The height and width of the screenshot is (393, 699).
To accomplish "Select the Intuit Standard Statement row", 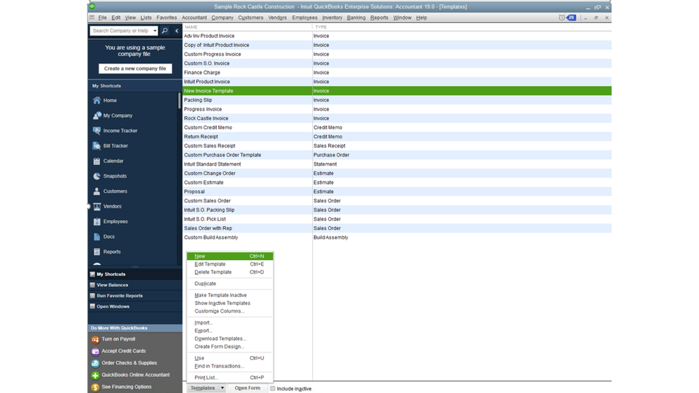I will [397, 164].
